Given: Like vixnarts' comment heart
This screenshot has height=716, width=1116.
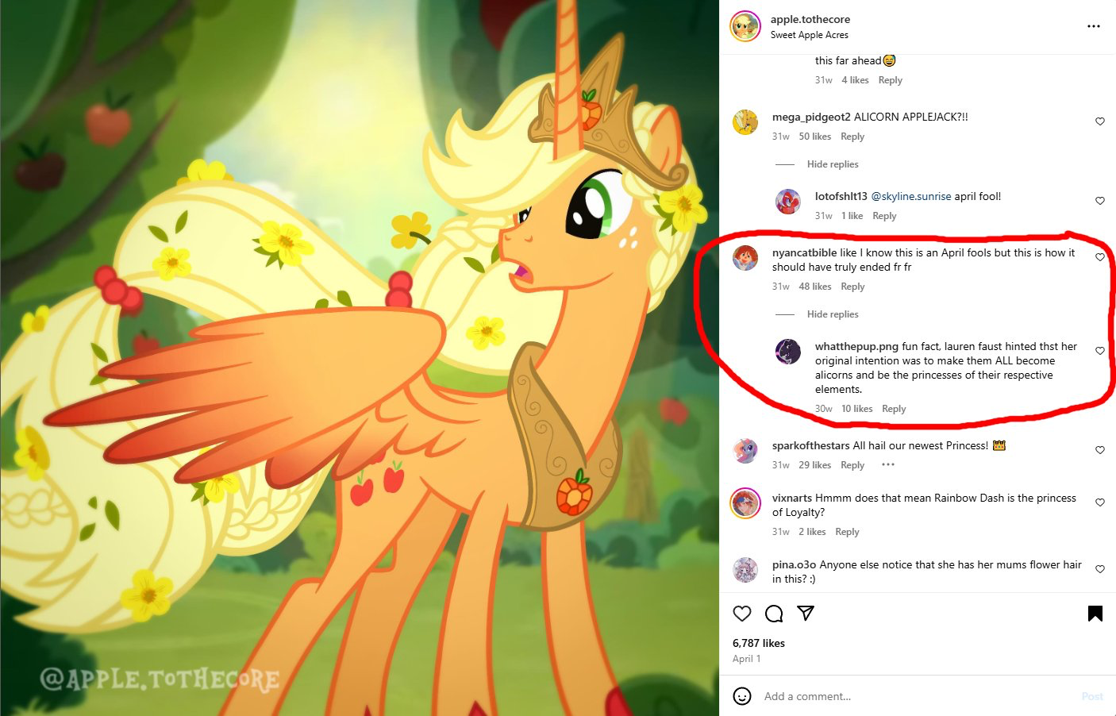Looking at the screenshot, I should click(x=1100, y=502).
